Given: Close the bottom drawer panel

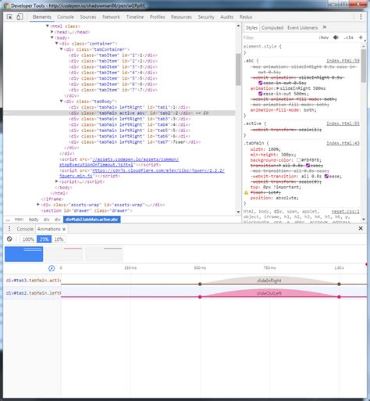Looking at the screenshot, I should 361,228.
